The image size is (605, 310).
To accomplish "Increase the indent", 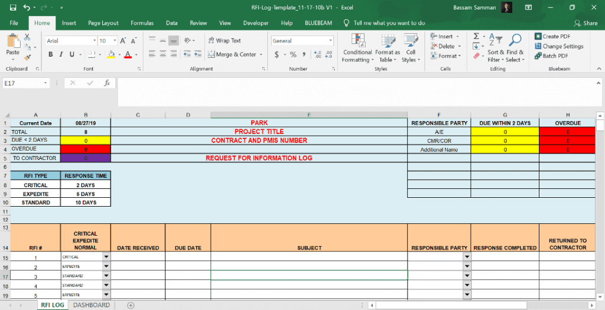I will coord(198,54).
